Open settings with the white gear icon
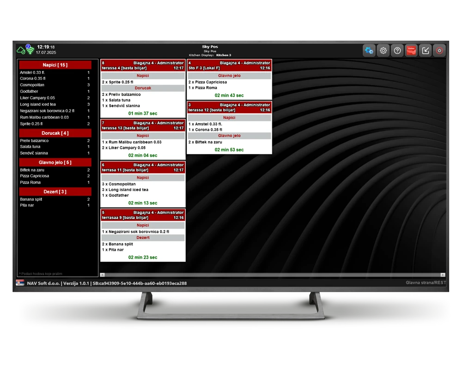The width and height of the screenshot is (462, 366). [383, 51]
